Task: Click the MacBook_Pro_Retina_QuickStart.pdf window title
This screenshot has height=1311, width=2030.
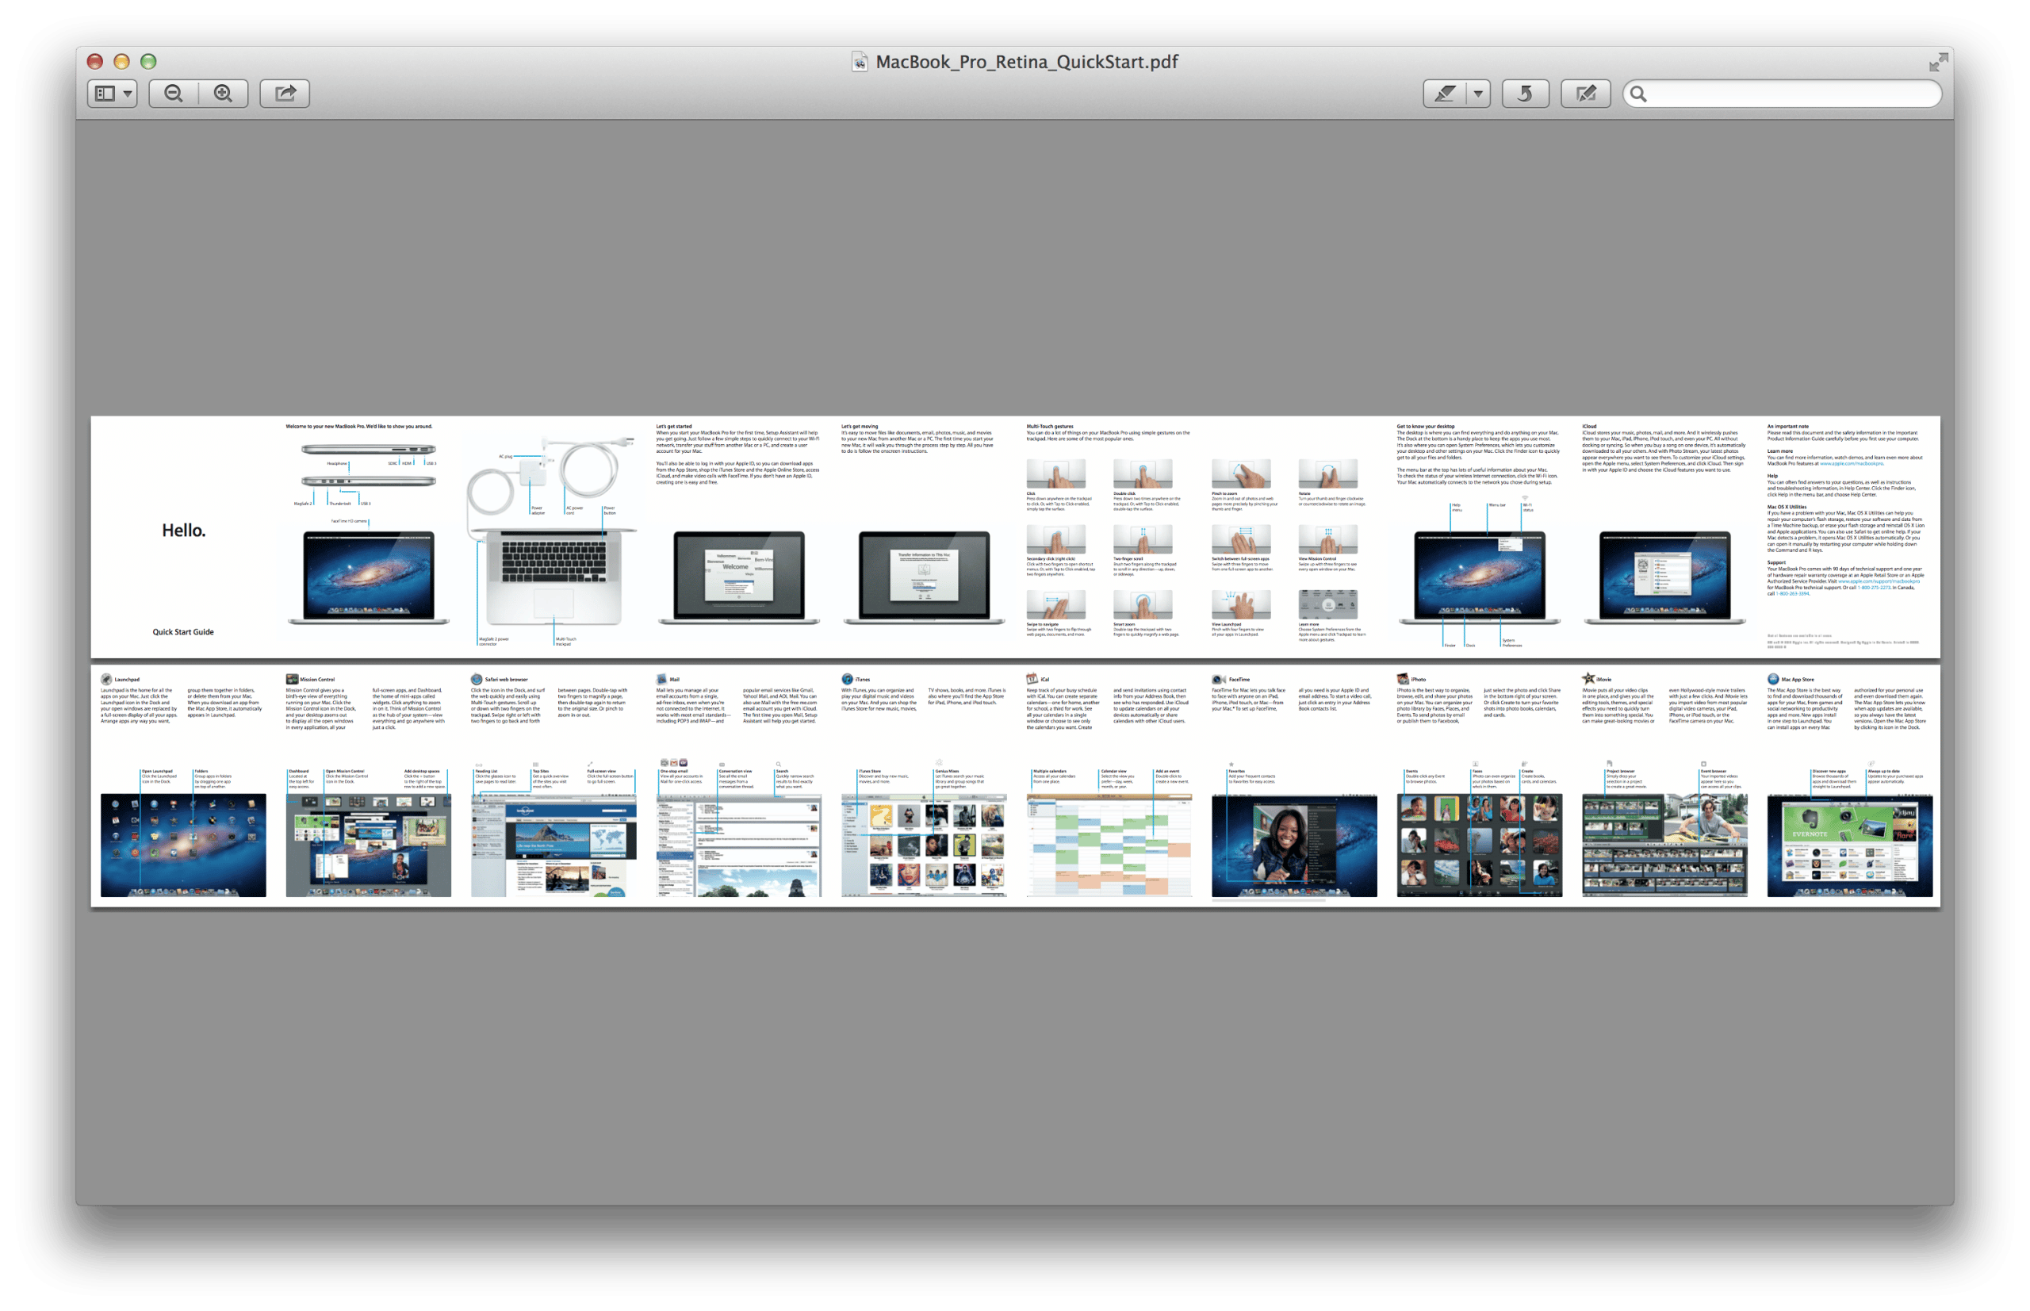Action: (x=1026, y=61)
